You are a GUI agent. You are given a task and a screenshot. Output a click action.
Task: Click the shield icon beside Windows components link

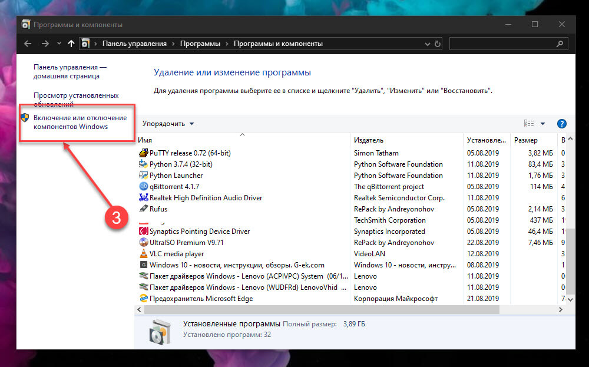point(25,118)
